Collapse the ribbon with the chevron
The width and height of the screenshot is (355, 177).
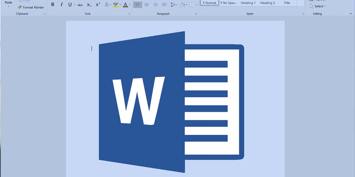(351, 14)
